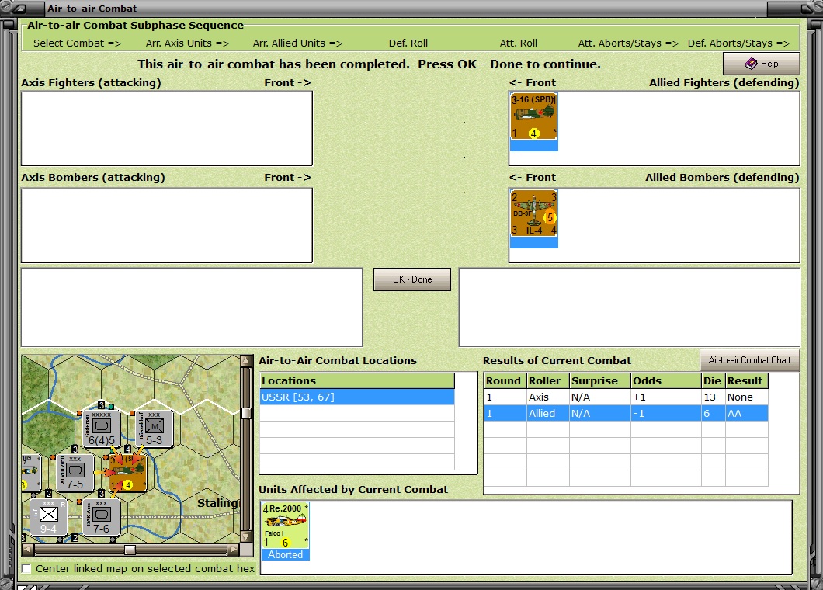Select the 9-4 infantry corps counter on map
The width and height of the screenshot is (823, 590).
click(48, 516)
